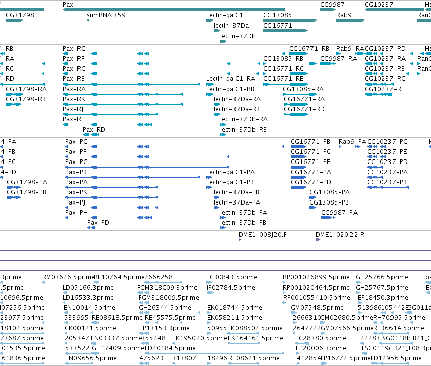
Task: Click the DME1-020I22.R feature label
Action: click(x=340, y=235)
